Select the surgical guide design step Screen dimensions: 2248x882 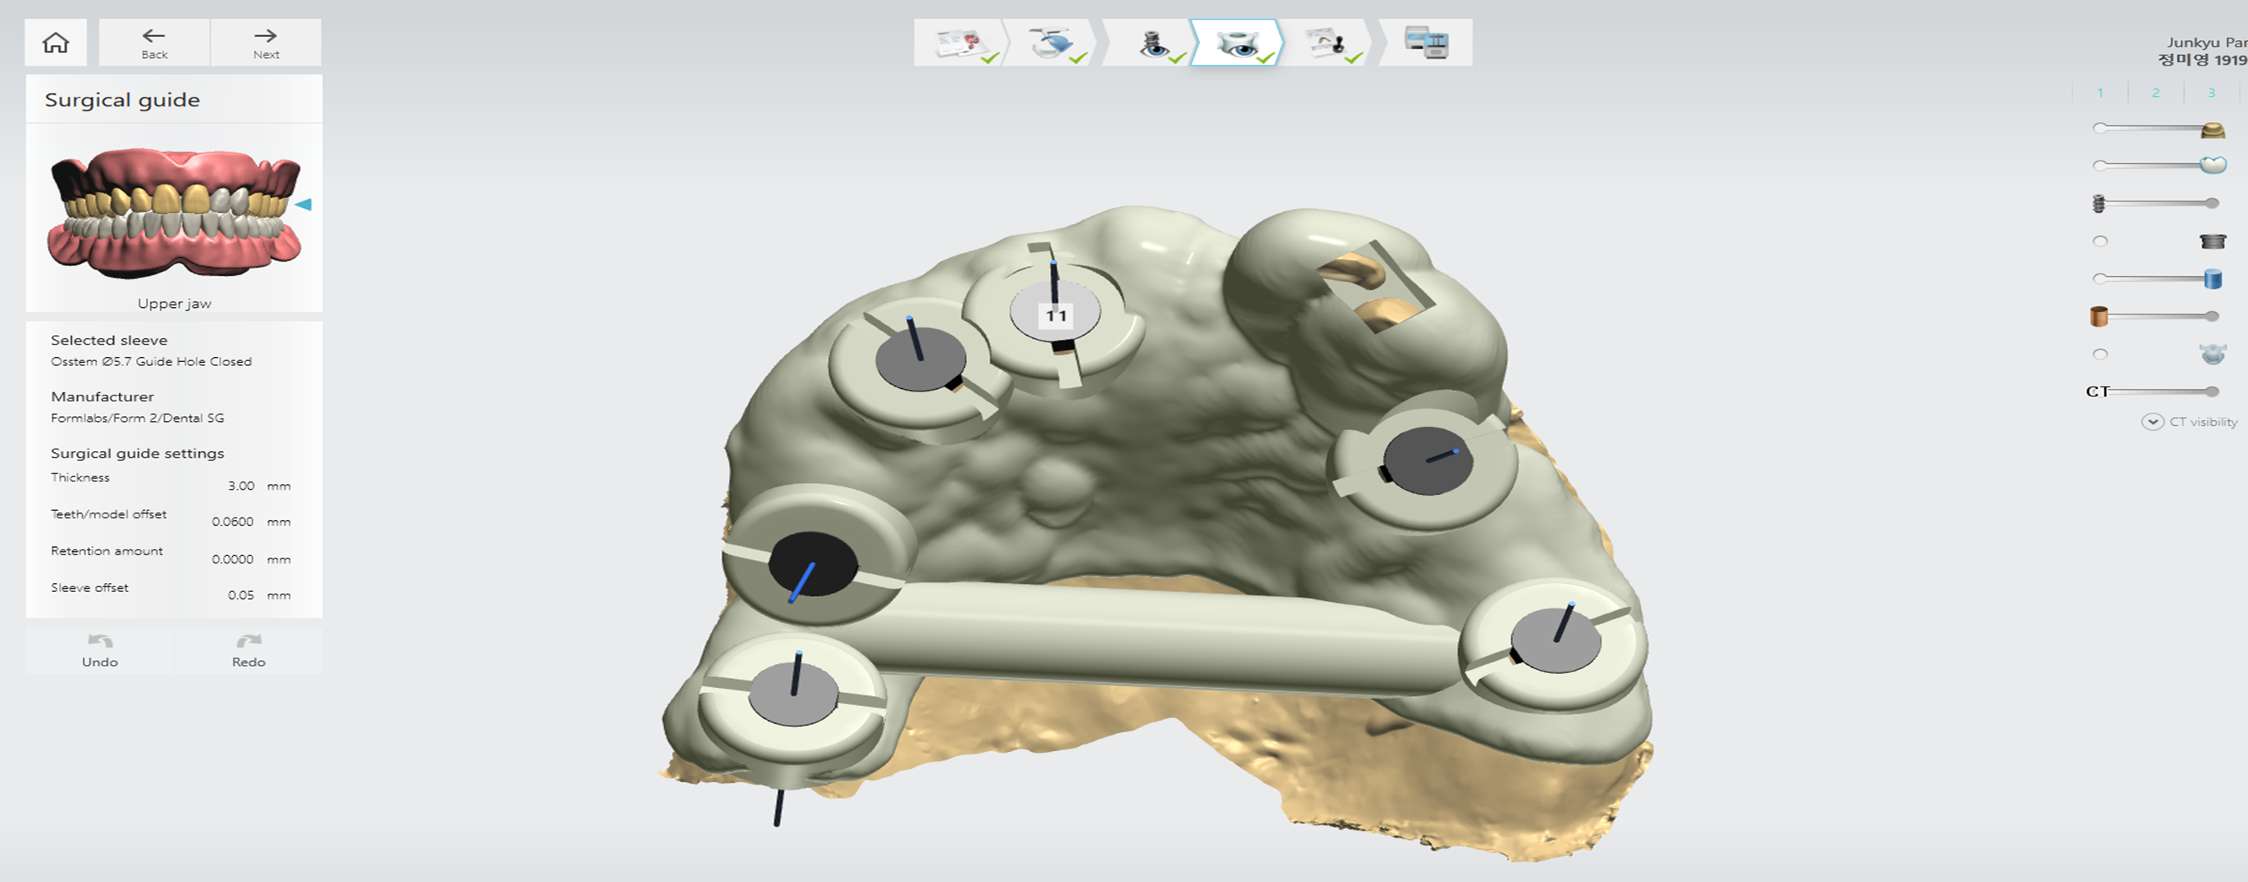pos(1238,43)
